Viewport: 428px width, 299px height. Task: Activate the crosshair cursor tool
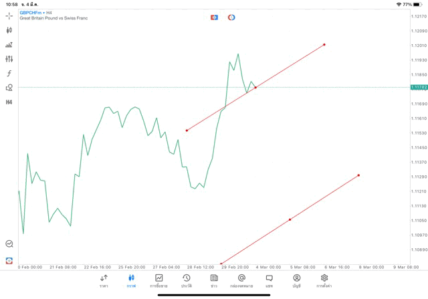(x=9, y=15)
